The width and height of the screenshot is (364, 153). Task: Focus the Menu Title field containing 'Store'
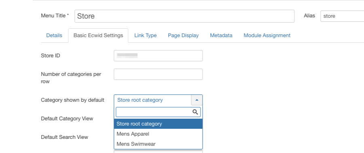point(184,16)
